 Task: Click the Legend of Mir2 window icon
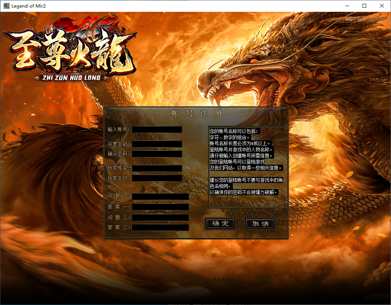[6, 6]
